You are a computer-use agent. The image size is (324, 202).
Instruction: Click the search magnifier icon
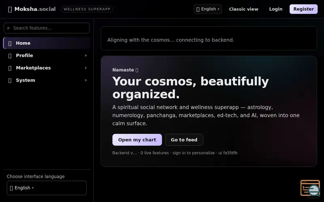tap(8, 28)
